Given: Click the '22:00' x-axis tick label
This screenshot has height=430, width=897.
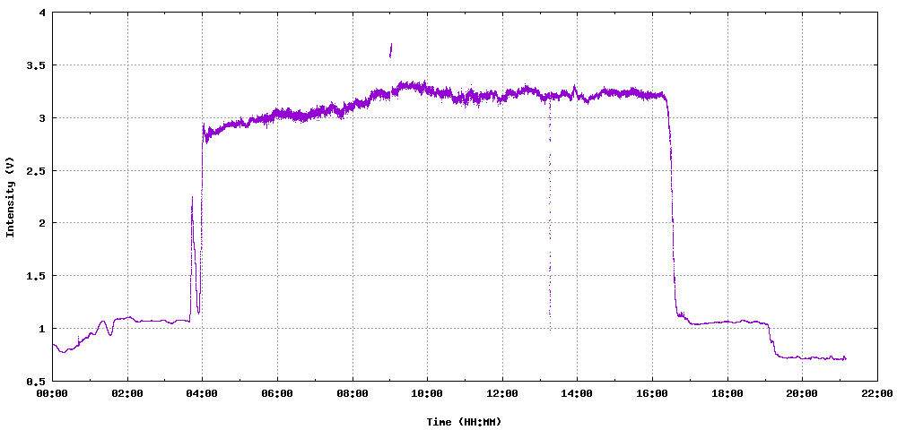Looking at the screenshot, I should pos(877,393).
